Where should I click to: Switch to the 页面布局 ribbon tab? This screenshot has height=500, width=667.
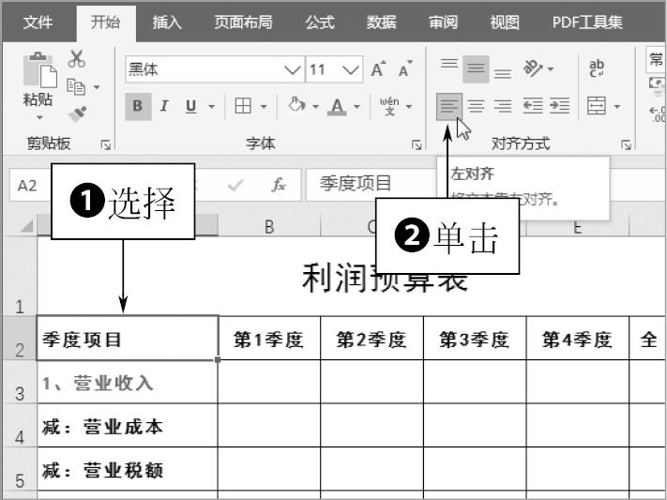(243, 23)
